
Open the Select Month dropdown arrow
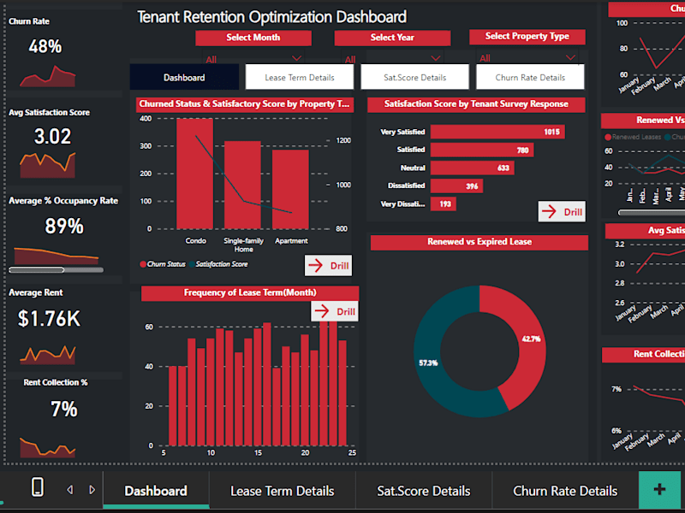(x=296, y=58)
